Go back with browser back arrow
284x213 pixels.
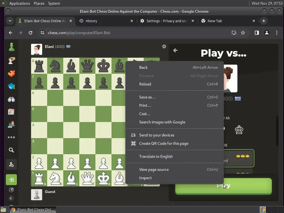click(11, 33)
